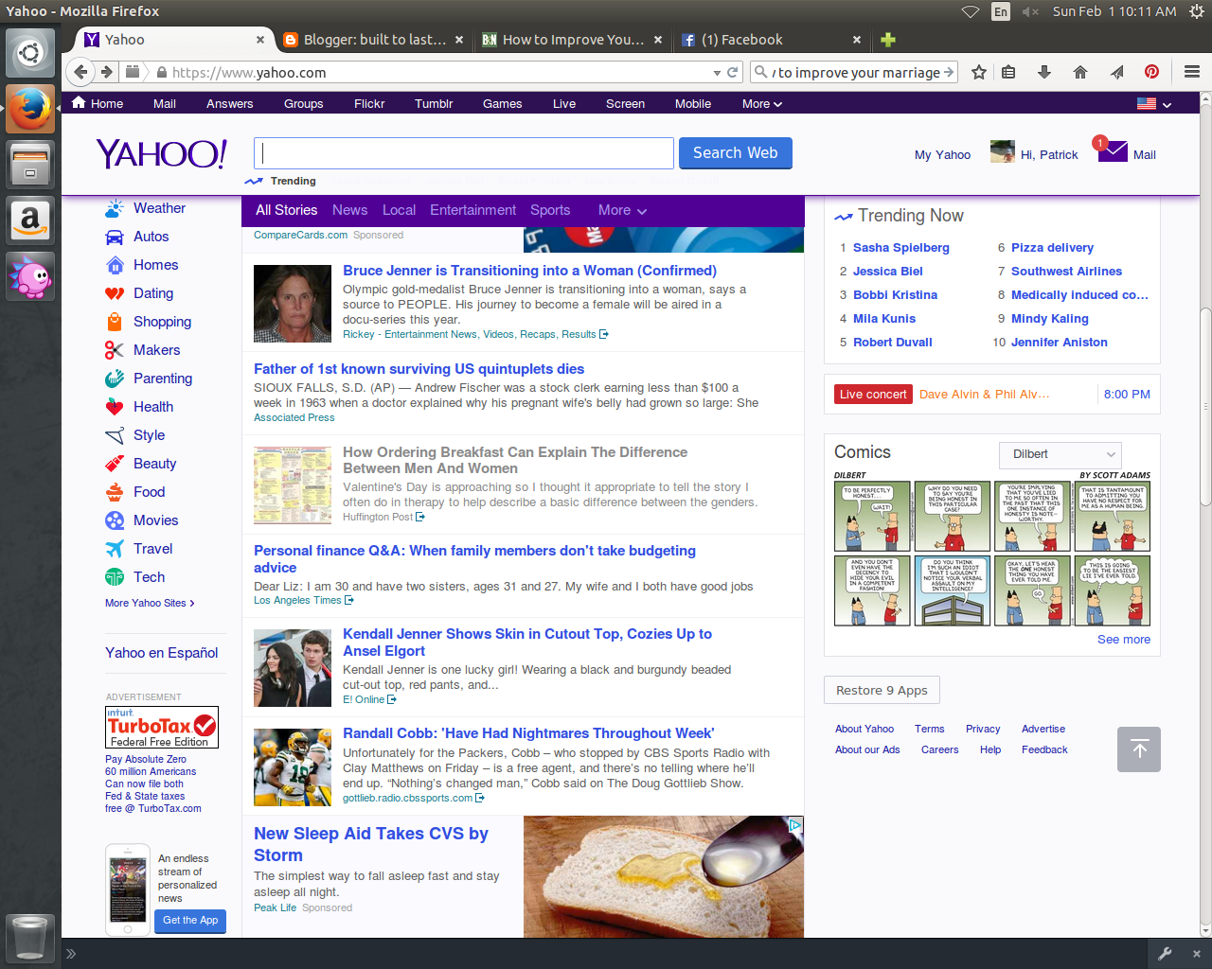This screenshot has width=1212, height=969.
Task: Reload page with the refresh icon
Action: 732,72
